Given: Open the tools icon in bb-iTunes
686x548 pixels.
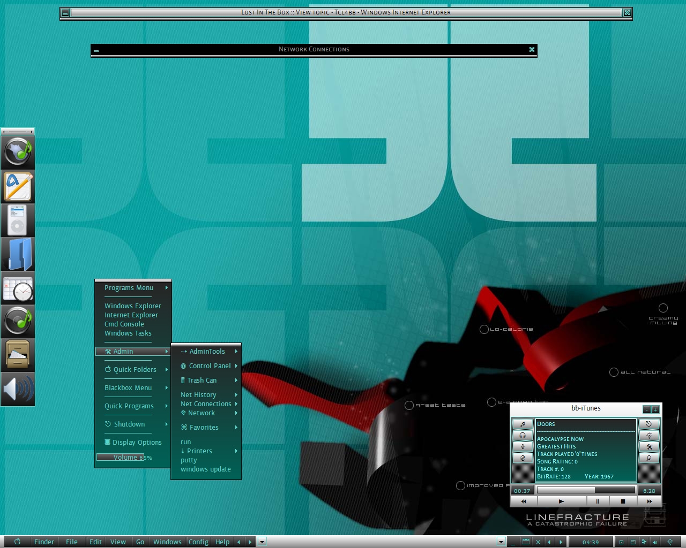Looking at the screenshot, I should 649,447.
